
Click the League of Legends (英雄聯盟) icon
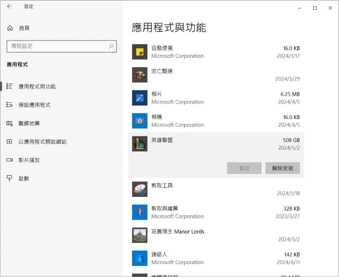click(x=140, y=144)
